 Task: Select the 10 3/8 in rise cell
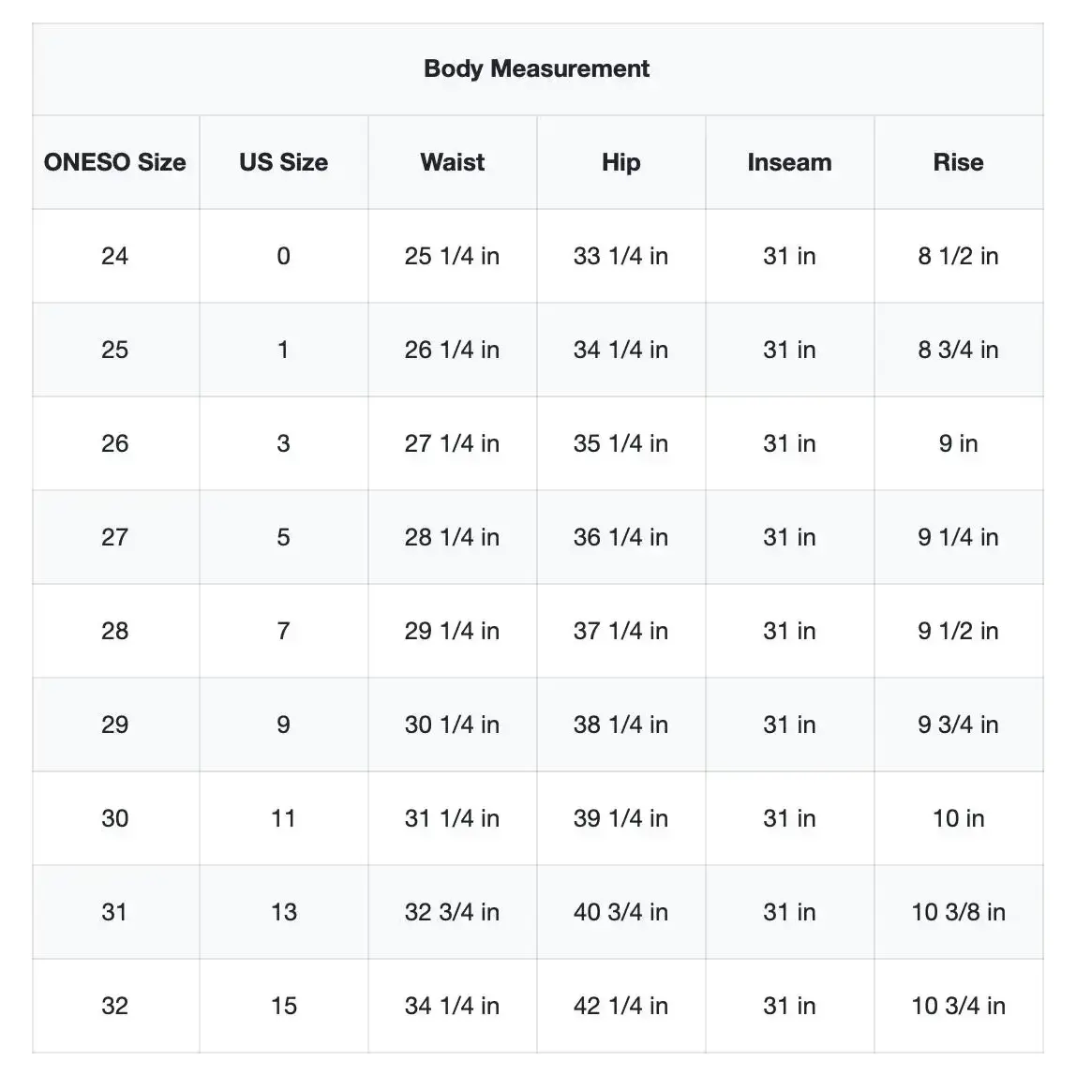[x=958, y=912]
